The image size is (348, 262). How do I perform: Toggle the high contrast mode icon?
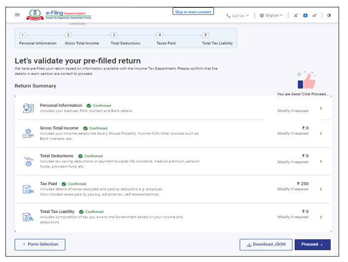coord(329,15)
